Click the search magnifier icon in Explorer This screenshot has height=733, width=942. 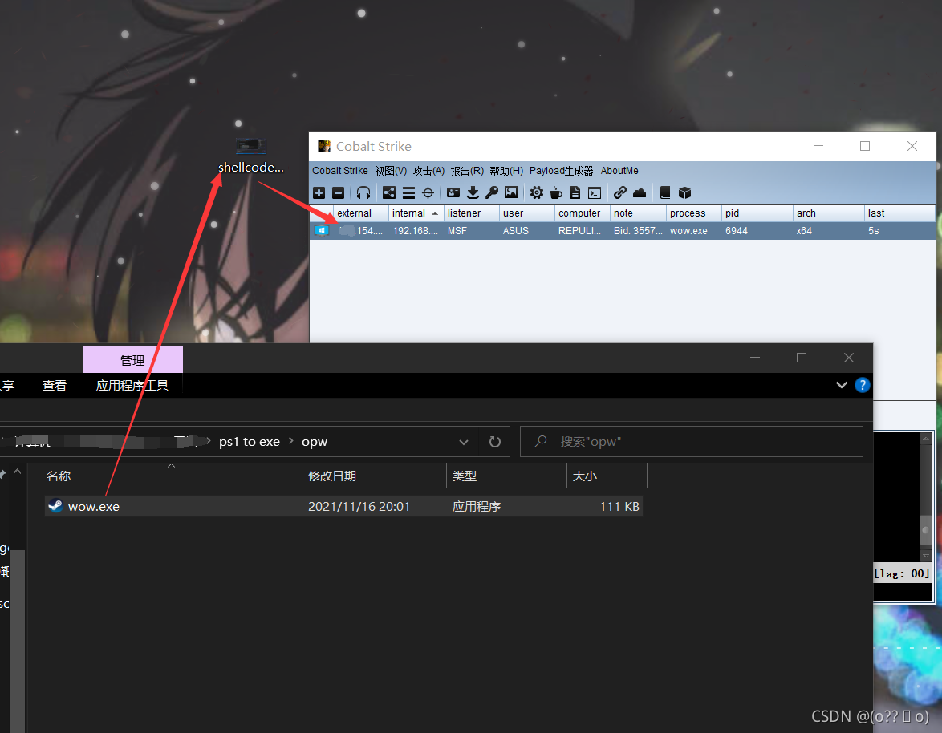click(x=541, y=441)
